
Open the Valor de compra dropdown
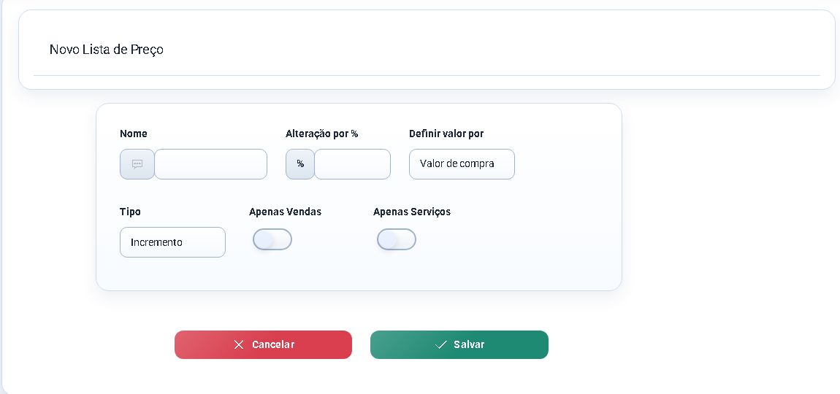coord(462,164)
